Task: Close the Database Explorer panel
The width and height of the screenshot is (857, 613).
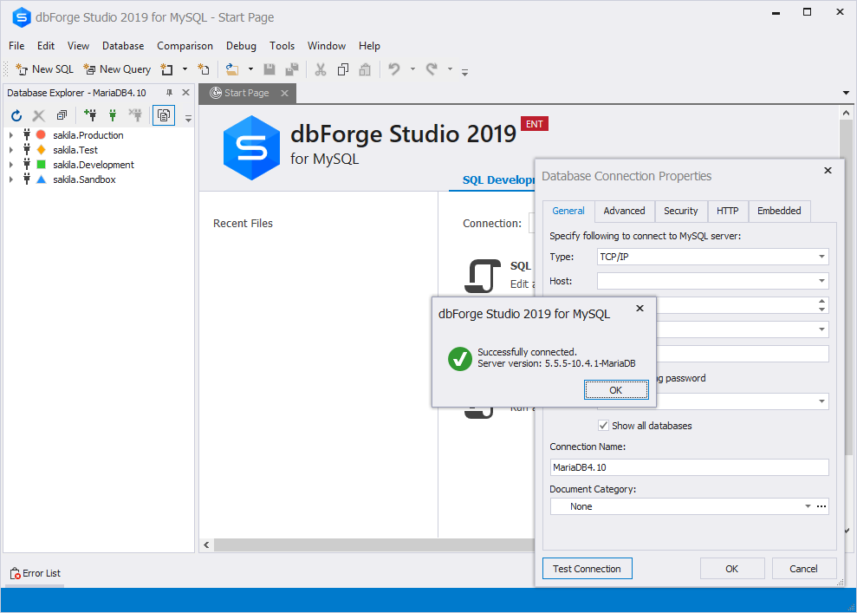Action: pos(185,93)
